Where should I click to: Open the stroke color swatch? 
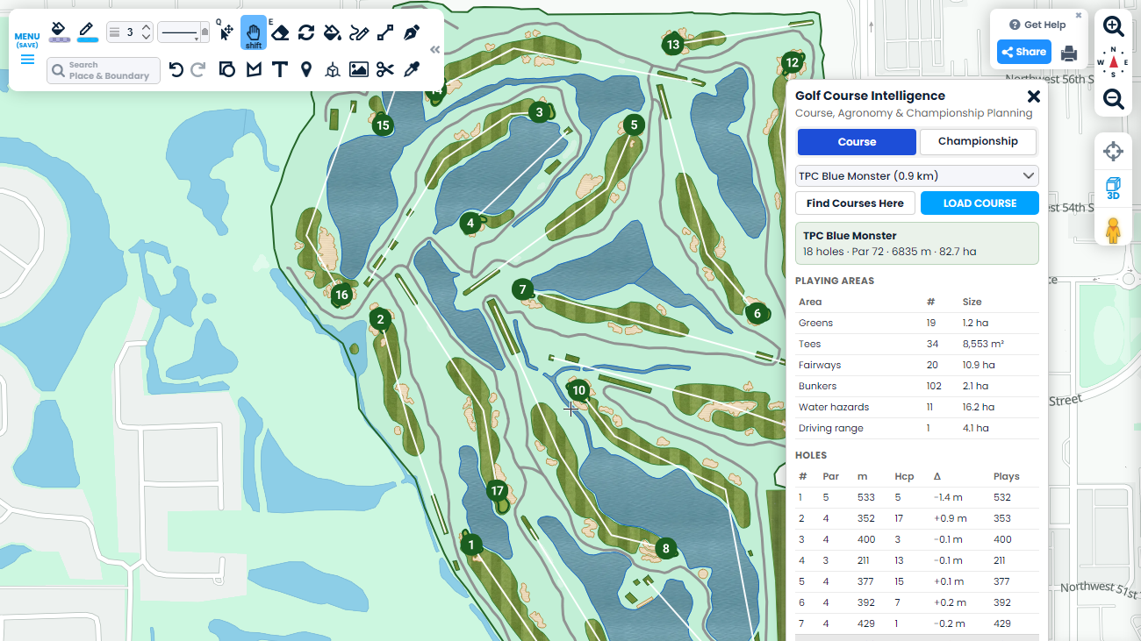tap(87, 32)
